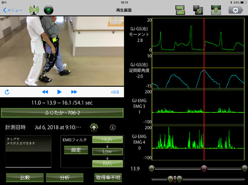Toggle the Low EMG filter

click(107, 151)
